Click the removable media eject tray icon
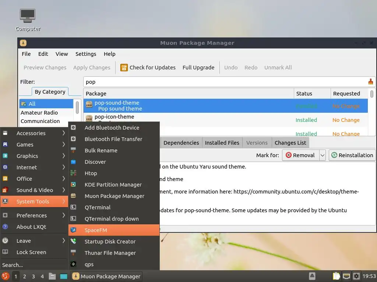Image resolution: width=377 pixels, height=282 pixels. (x=312, y=276)
